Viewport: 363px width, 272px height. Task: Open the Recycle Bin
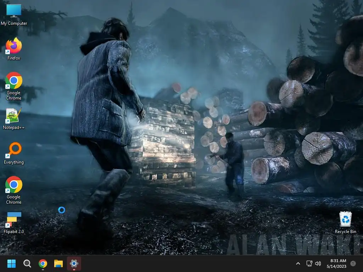click(x=345, y=222)
